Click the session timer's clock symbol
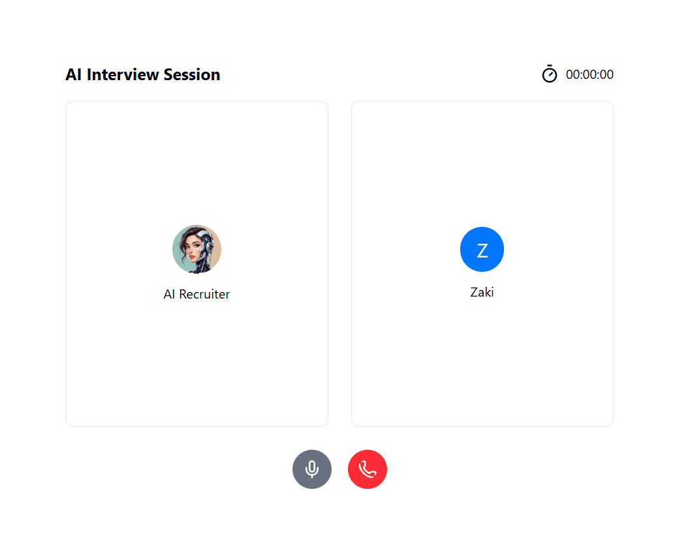Image resolution: width=675 pixels, height=541 pixels. pos(549,74)
